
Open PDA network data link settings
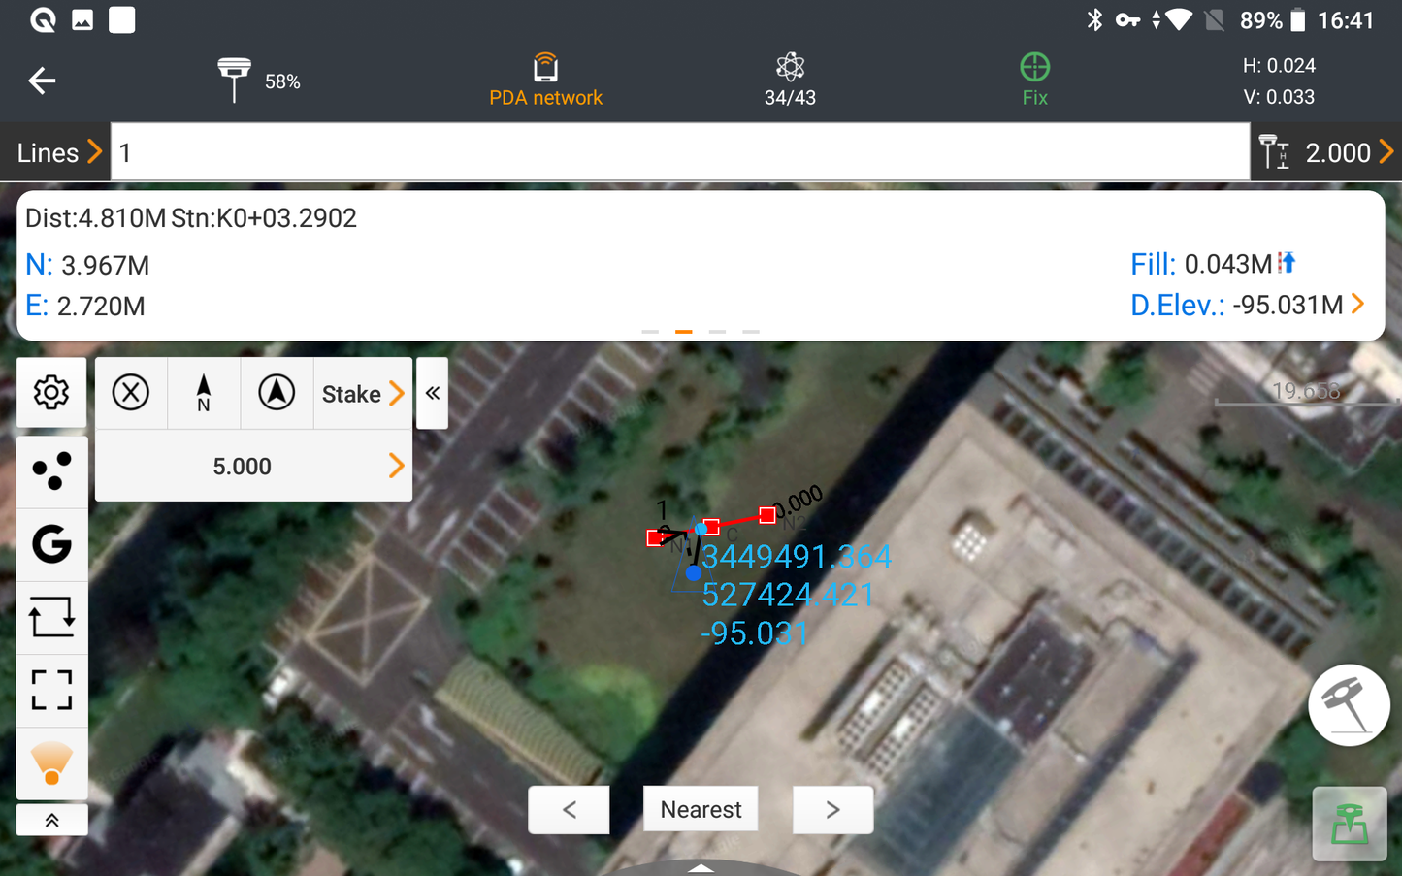545,81
